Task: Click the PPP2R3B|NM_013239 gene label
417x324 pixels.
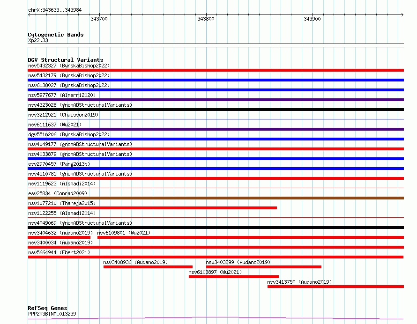Action: click(52, 314)
